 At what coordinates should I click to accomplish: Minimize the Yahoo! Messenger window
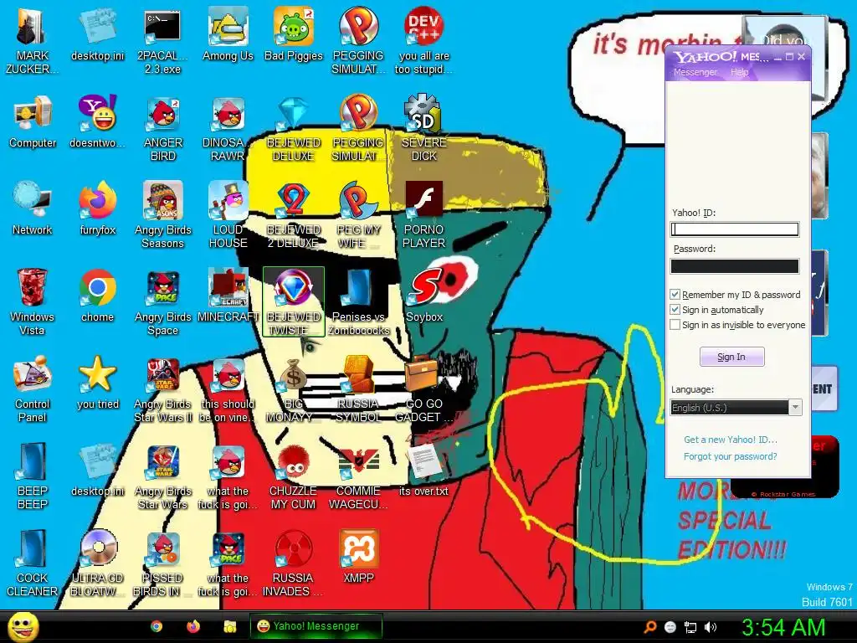(x=777, y=57)
